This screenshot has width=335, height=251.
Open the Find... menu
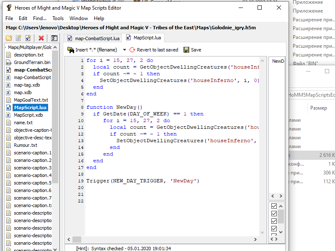pyautogui.click(x=40, y=18)
